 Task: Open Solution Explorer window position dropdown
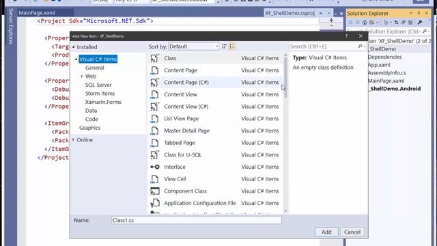pos(411,13)
